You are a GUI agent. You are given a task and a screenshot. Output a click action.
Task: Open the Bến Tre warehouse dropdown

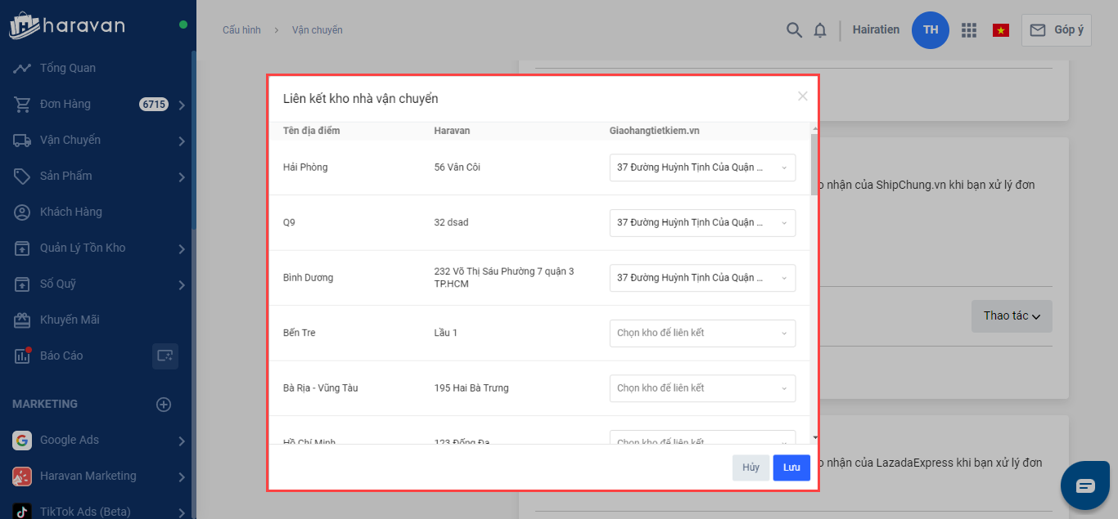click(x=701, y=333)
